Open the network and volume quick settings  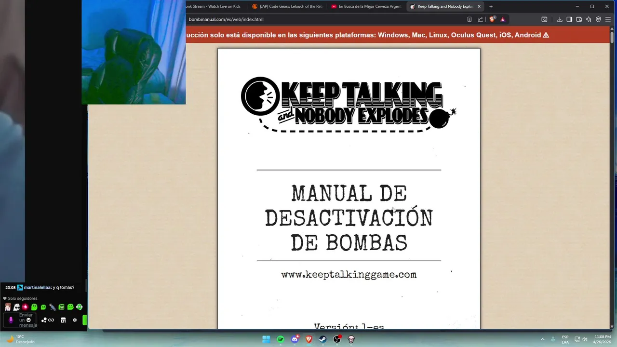[x=581, y=339]
